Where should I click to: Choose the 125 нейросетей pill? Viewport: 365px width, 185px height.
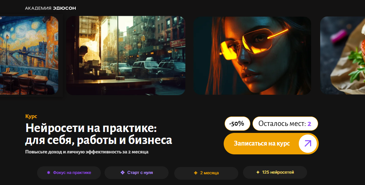click(275, 172)
